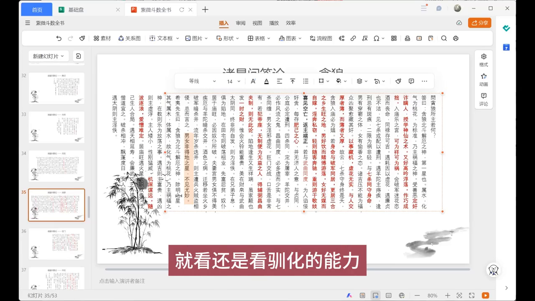Image resolution: width=535 pixels, height=301 pixels.
Task: Open the 评论 comments side panel
Action: click(x=484, y=99)
